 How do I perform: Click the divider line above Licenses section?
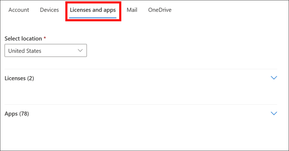tap(141, 69)
